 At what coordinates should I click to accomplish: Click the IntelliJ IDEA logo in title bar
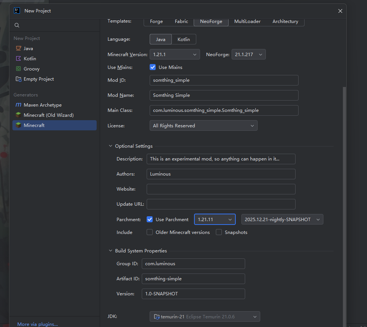coord(17,11)
